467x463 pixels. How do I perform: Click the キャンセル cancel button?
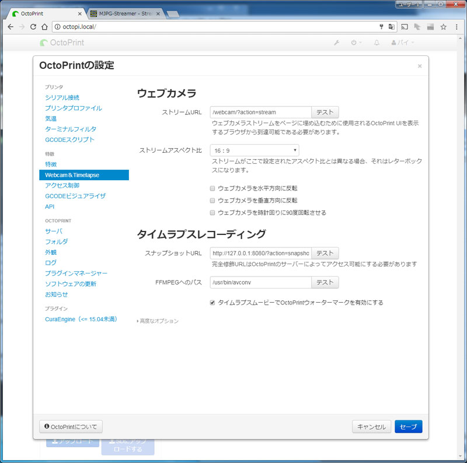pyautogui.click(x=371, y=427)
